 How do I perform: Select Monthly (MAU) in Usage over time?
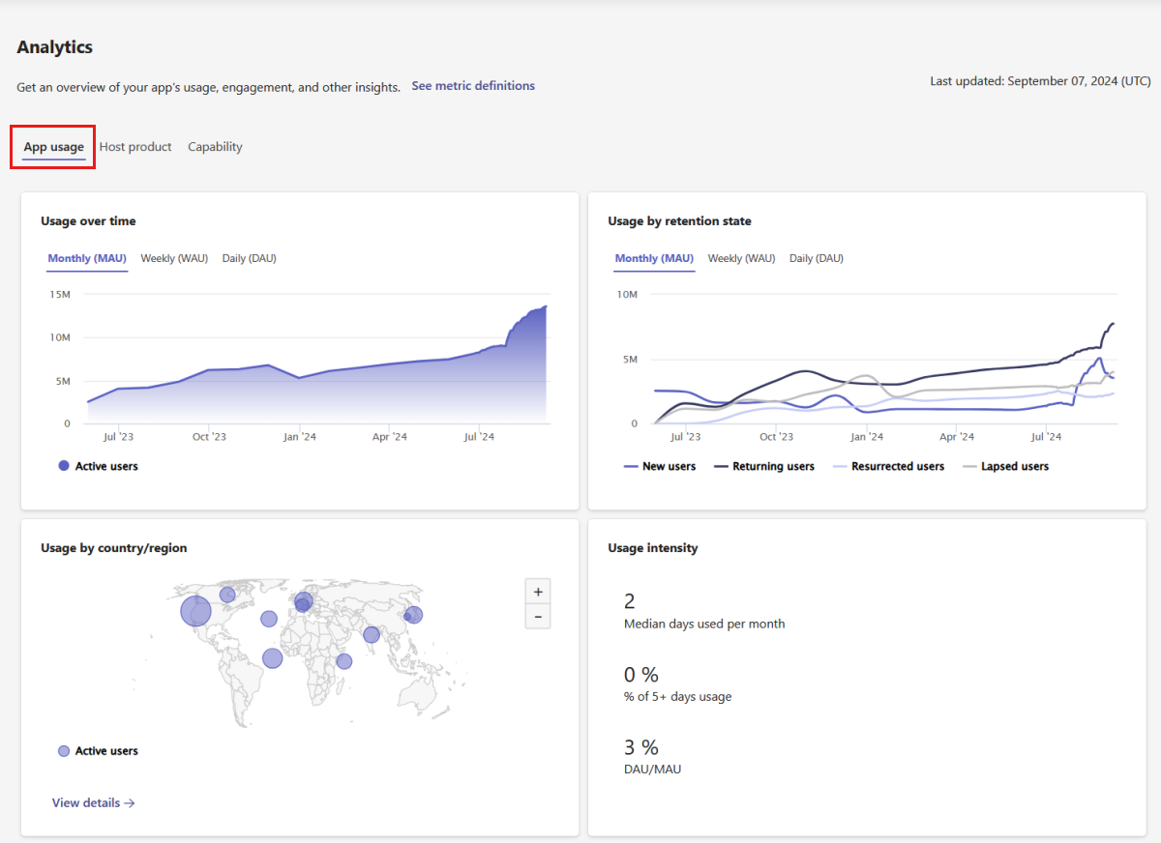pyautogui.click(x=87, y=258)
